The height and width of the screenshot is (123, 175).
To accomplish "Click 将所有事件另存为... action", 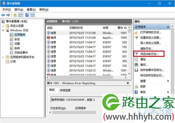I will pyautogui.click(x=152, y=70).
